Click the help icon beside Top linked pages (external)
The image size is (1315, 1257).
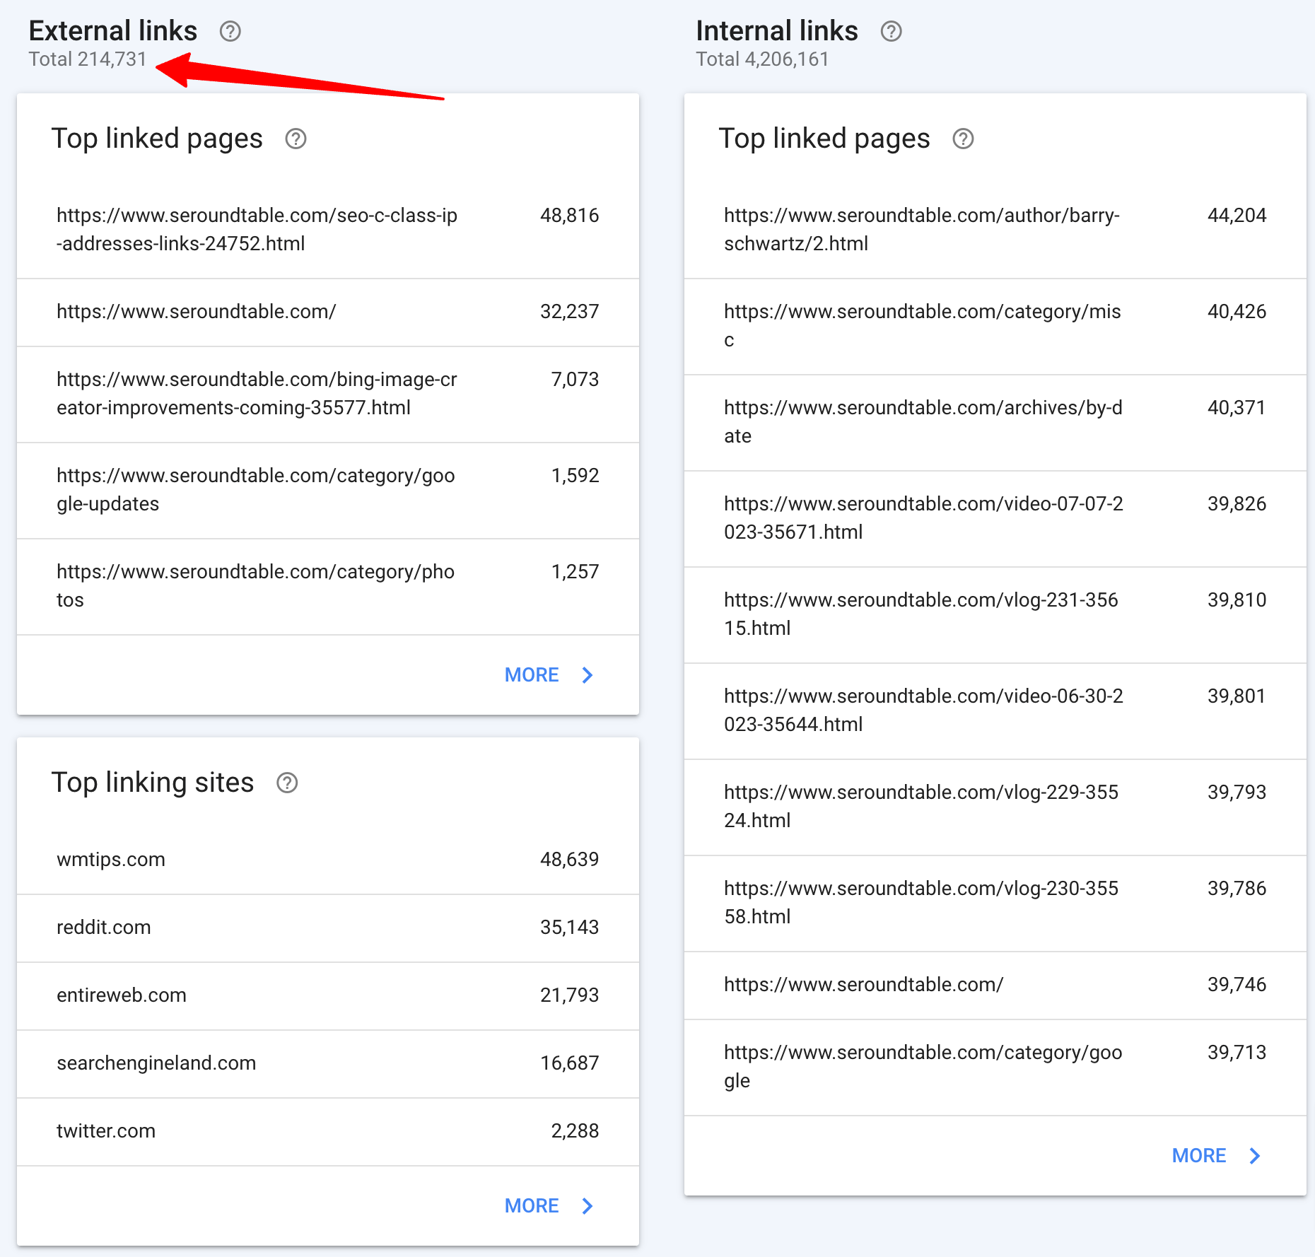tap(296, 139)
